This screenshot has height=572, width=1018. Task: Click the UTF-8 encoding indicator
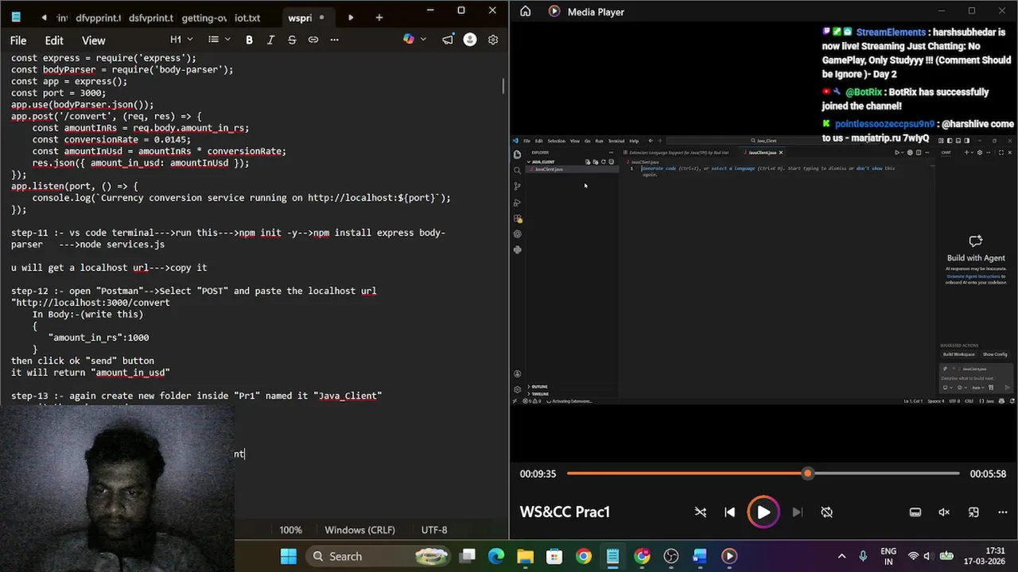click(x=434, y=530)
